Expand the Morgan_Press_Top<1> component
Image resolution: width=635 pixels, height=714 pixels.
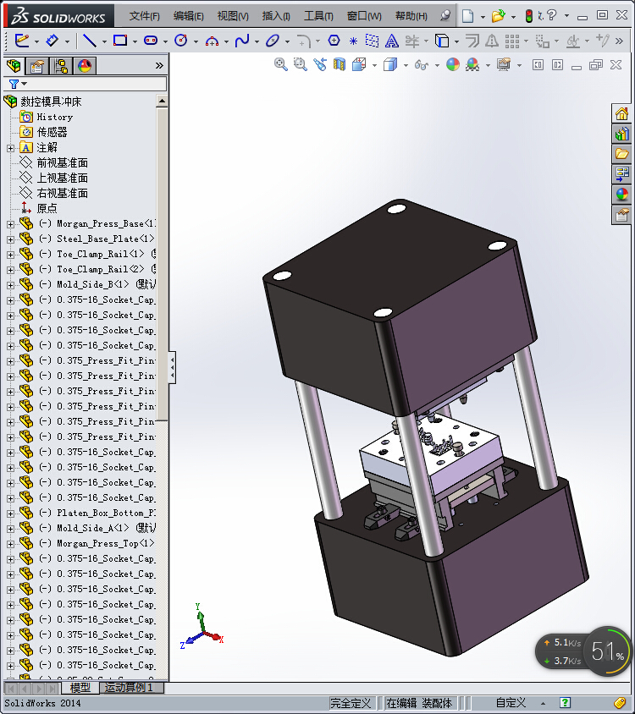(x=10, y=544)
